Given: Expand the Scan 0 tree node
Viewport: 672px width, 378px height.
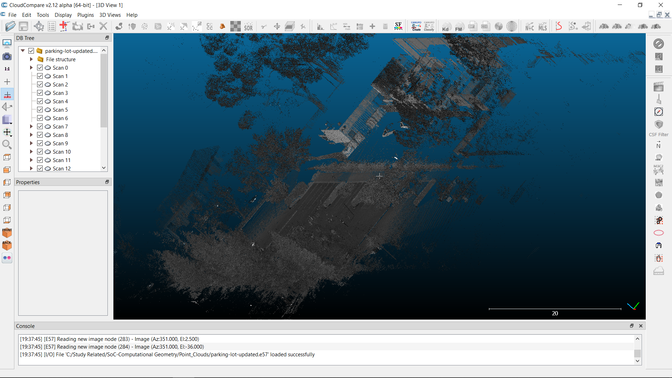Looking at the screenshot, I should (x=31, y=68).
